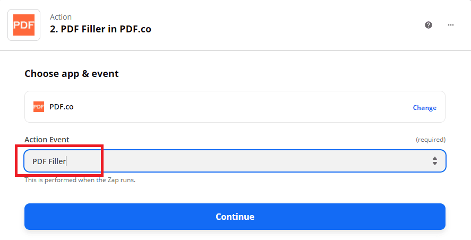This screenshot has height=240, width=471.
Task: Click the Change link for the app
Action: click(424, 107)
